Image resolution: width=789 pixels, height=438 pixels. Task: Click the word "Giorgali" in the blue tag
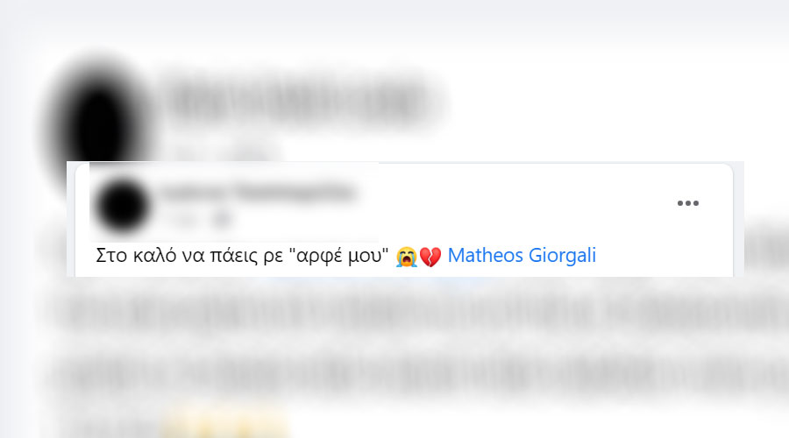click(x=562, y=256)
